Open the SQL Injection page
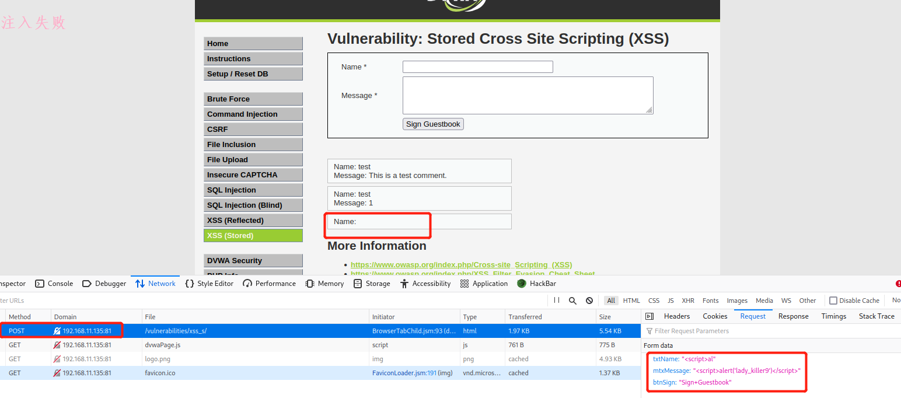 point(253,190)
